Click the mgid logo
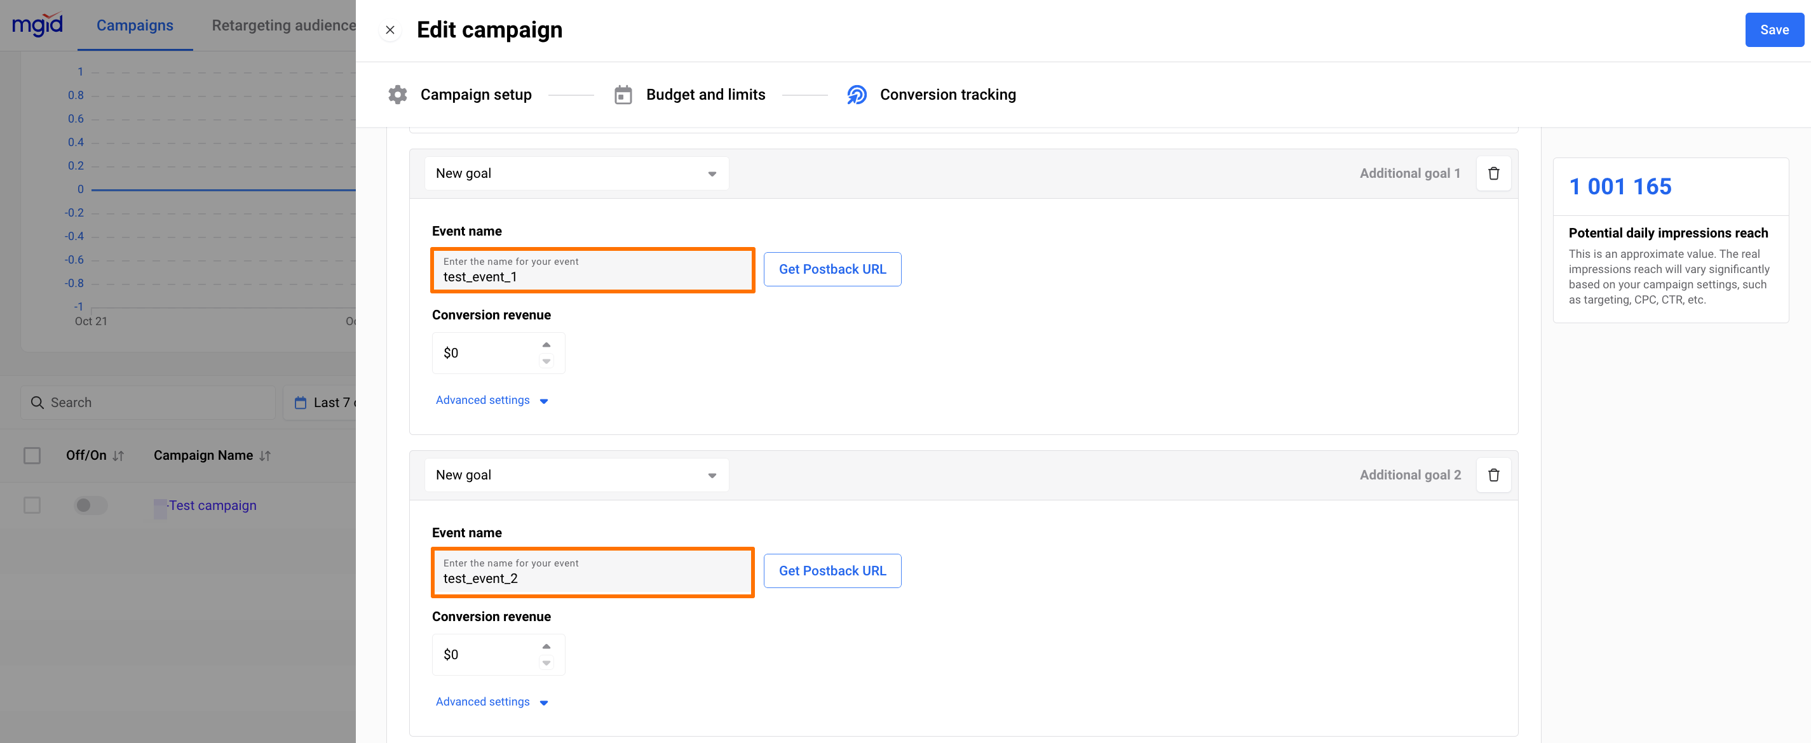The height and width of the screenshot is (743, 1811). [x=37, y=25]
